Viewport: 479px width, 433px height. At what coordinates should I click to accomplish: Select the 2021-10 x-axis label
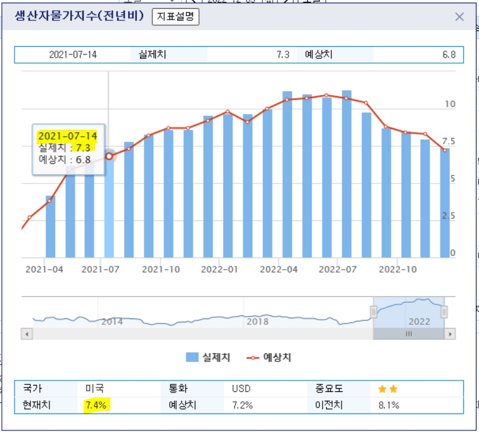[161, 270]
